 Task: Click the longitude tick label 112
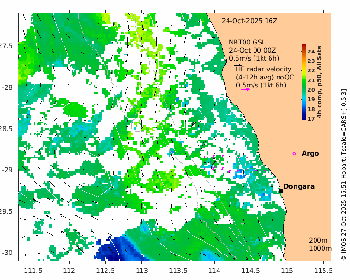pos(69,271)
